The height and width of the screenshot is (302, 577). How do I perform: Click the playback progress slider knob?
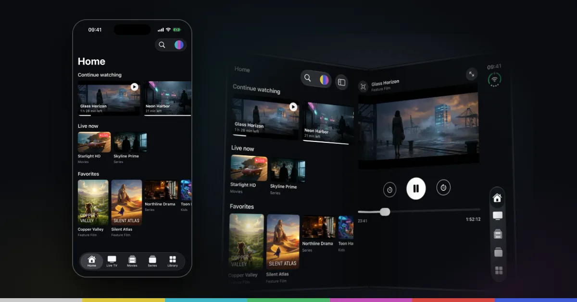(385, 211)
